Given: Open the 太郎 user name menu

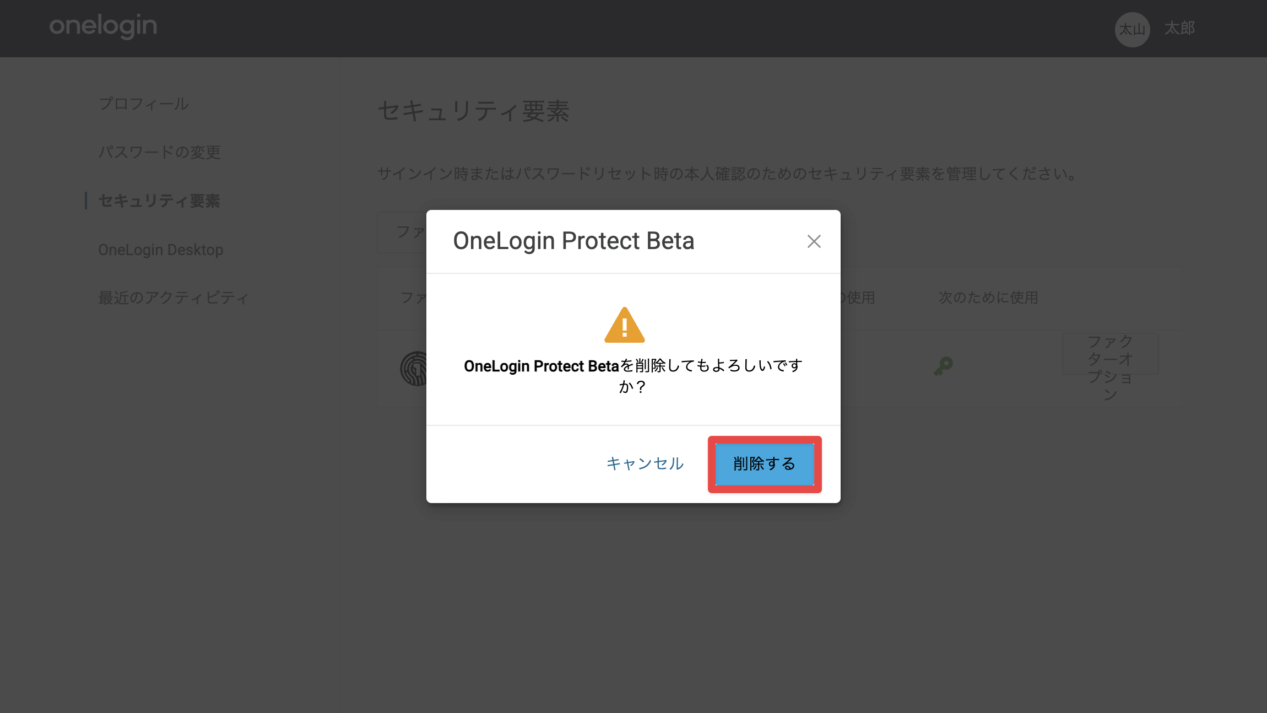Looking at the screenshot, I should click(x=1179, y=28).
